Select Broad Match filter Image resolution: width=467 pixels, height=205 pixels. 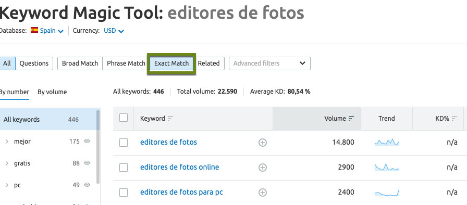click(80, 63)
